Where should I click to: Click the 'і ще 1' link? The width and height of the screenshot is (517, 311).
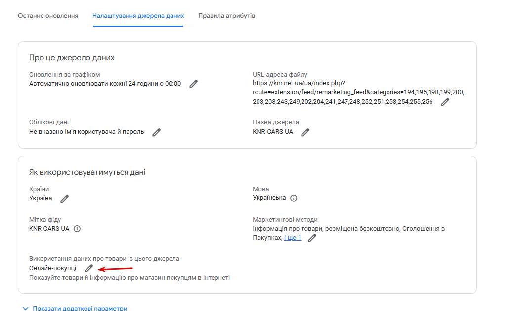(293, 238)
